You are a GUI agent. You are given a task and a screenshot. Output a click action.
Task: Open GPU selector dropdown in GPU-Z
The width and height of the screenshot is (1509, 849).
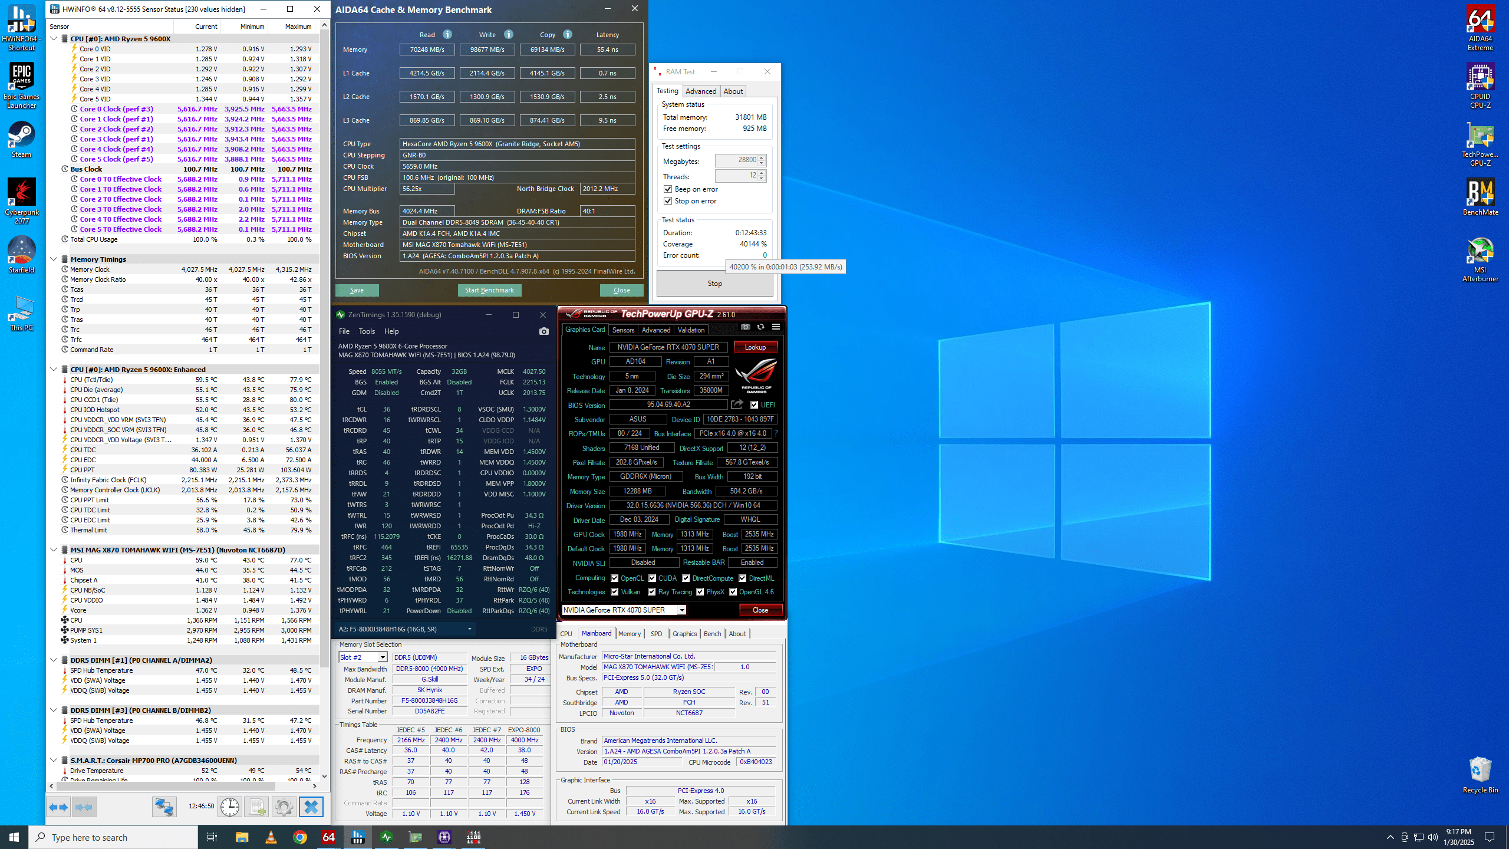coord(682,610)
